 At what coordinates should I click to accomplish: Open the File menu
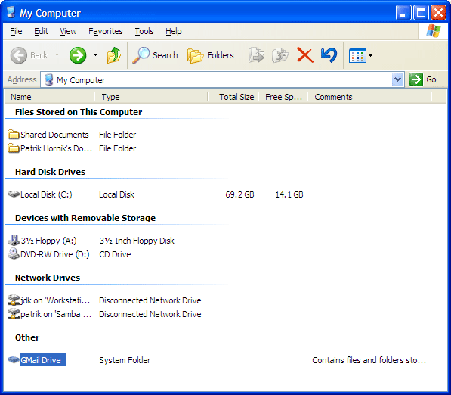click(x=16, y=31)
